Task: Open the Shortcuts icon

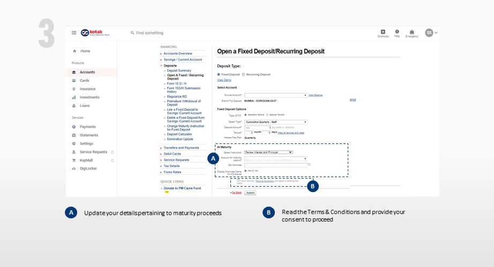Action: pyautogui.click(x=383, y=32)
